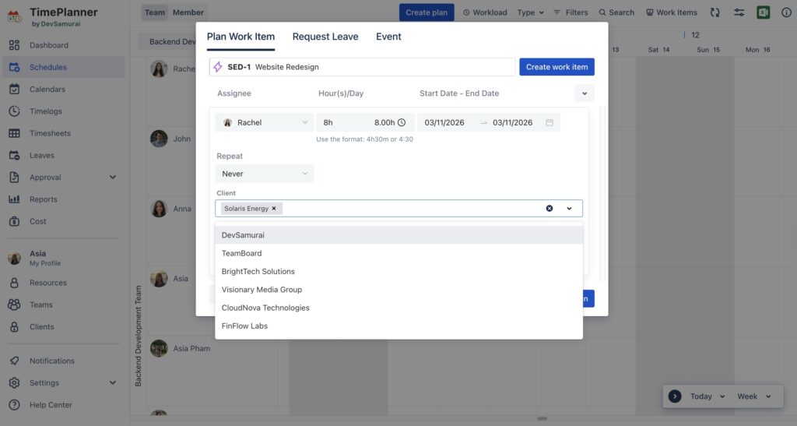The width and height of the screenshot is (797, 426).
Task: Click the Create plan button
Action: tap(427, 12)
